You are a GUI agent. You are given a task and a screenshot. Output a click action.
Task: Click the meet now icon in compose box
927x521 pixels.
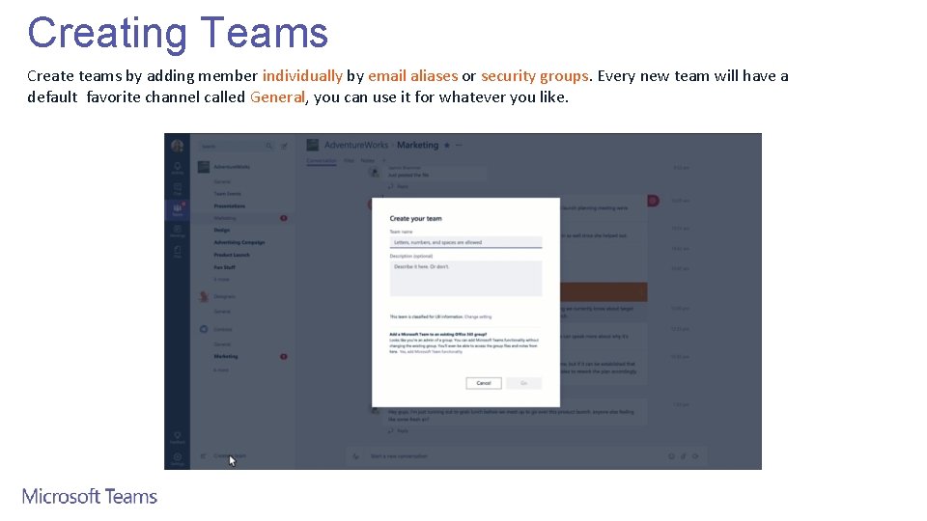[695, 456]
